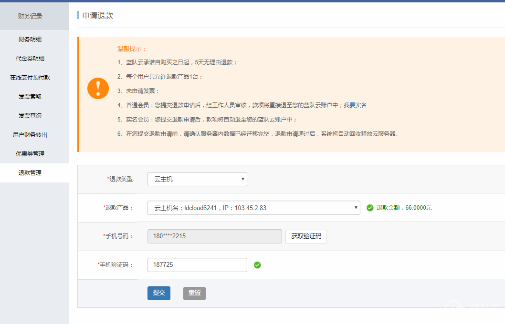Click green checkmark next to verification code
Screen dimensions: 505x324
(x=257, y=265)
